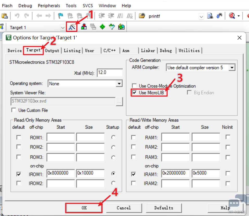Navigate backwards with the left arrow icon
Screen dimensions: 249x216
(x=39, y=16)
